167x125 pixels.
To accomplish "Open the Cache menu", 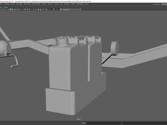I will pyautogui.click(x=73, y=4).
